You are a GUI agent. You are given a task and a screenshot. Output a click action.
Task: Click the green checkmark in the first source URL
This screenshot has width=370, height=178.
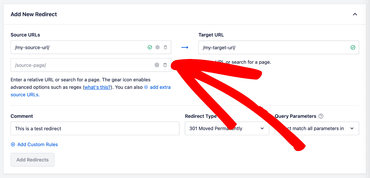[150, 47]
